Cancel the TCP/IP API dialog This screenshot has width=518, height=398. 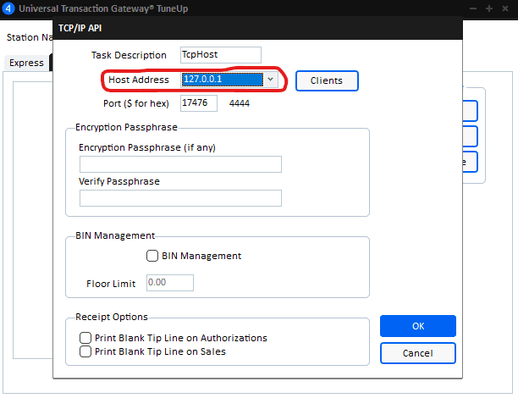click(417, 352)
